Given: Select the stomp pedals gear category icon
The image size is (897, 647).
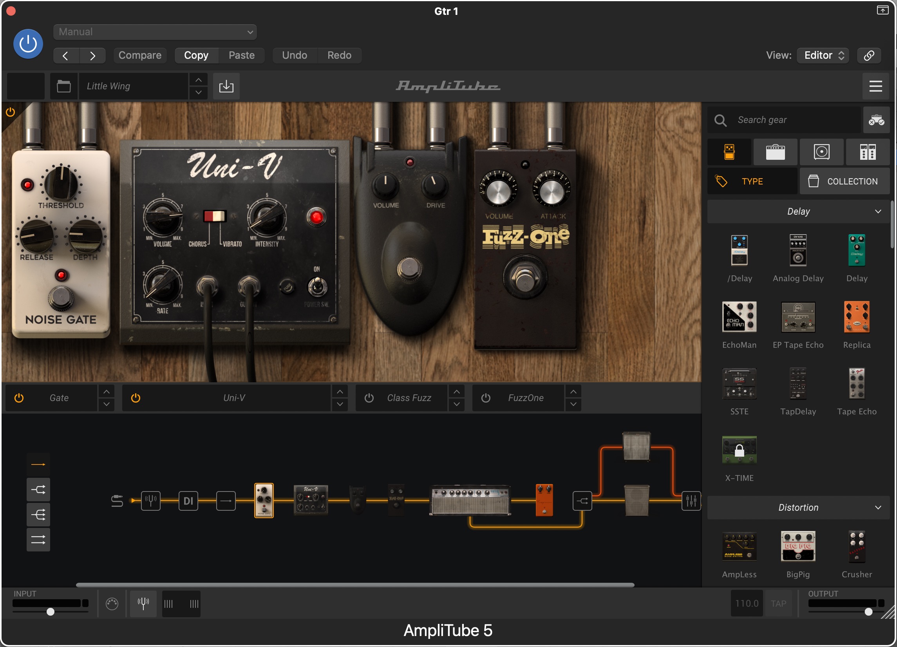Looking at the screenshot, I should pyautogui.click(x=729, y=152).
